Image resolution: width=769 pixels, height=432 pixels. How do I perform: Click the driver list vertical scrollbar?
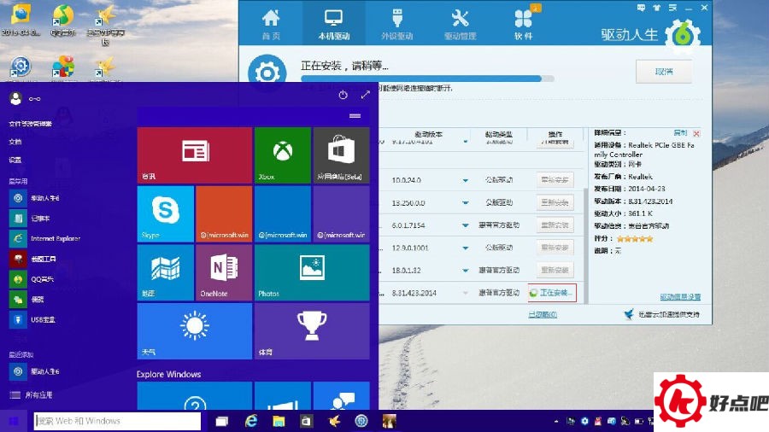(x=584, y=245)
